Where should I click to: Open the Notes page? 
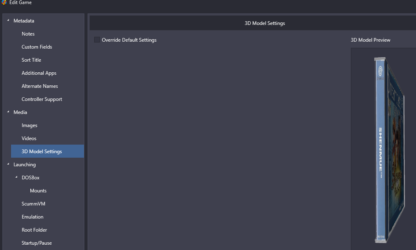tap(28, 34)
